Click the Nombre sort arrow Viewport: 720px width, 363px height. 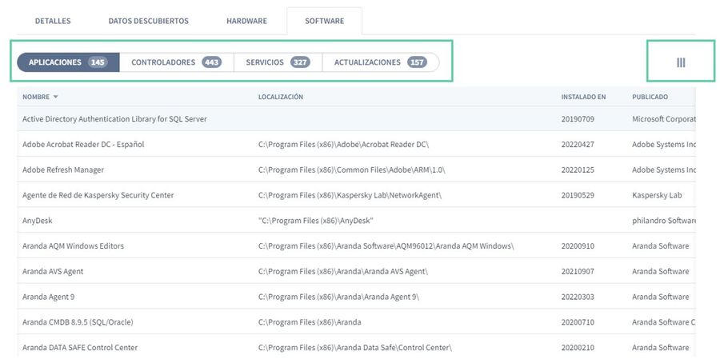pyautogui.click(x=56, y=98)
